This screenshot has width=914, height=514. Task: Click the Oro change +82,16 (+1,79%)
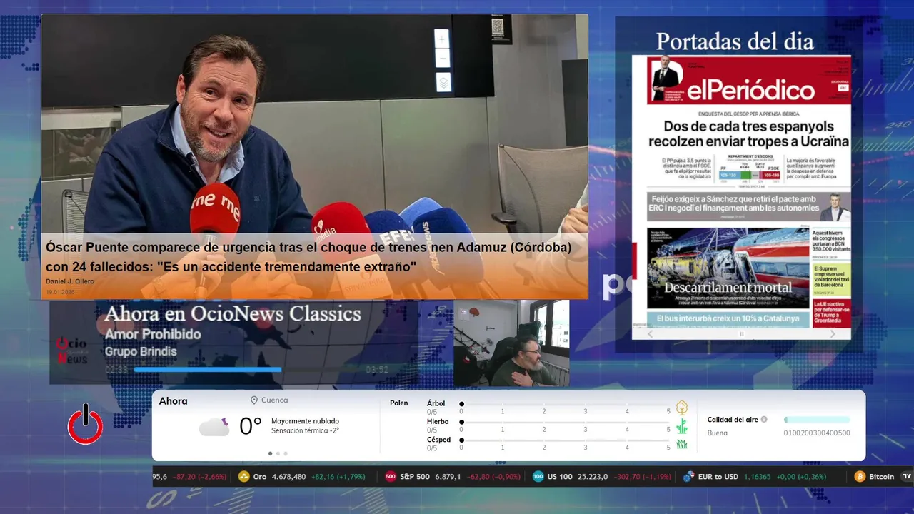[338, 477]
